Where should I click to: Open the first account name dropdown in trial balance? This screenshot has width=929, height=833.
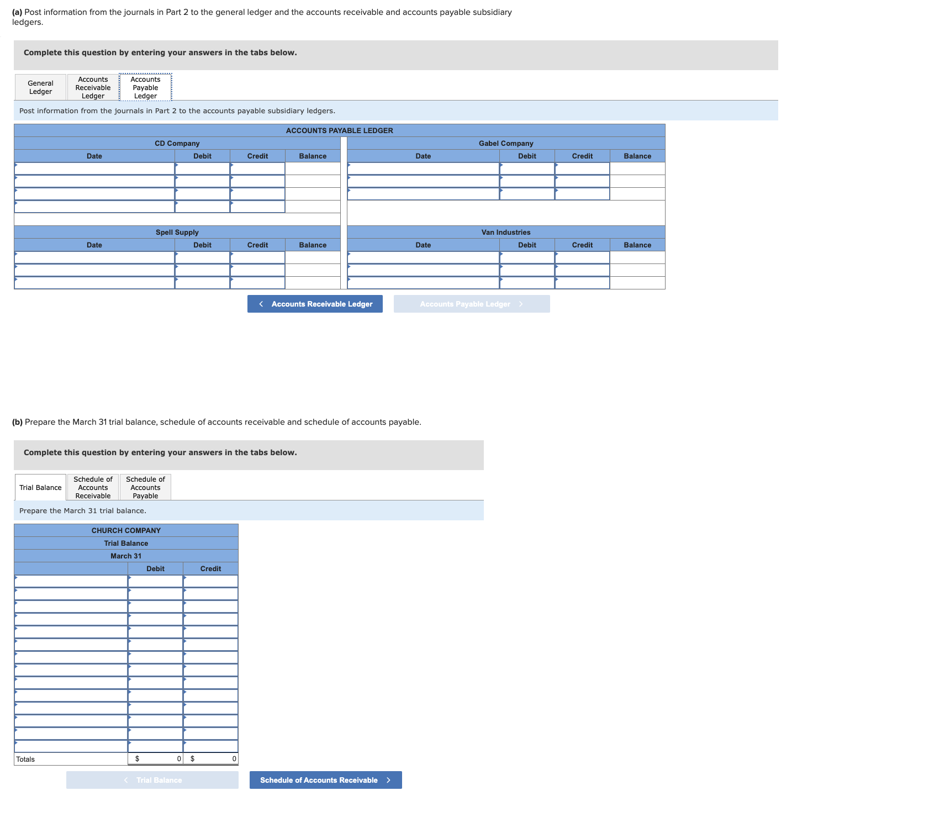coord(71,581)
